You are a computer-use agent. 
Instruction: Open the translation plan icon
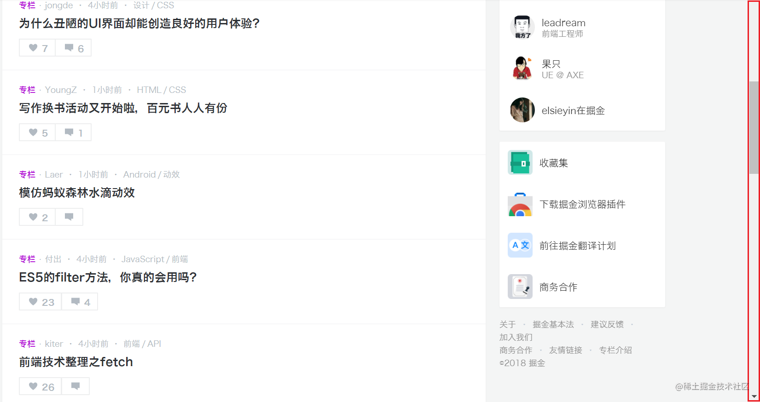coord(520,245)
